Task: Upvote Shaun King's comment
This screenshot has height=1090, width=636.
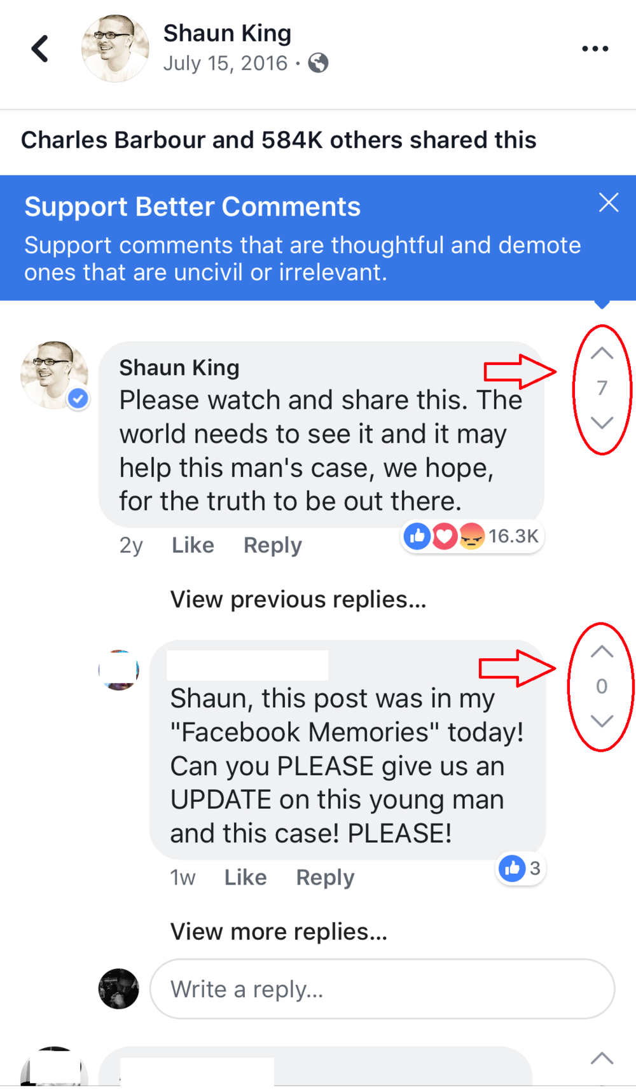Action: click(602, 354)
